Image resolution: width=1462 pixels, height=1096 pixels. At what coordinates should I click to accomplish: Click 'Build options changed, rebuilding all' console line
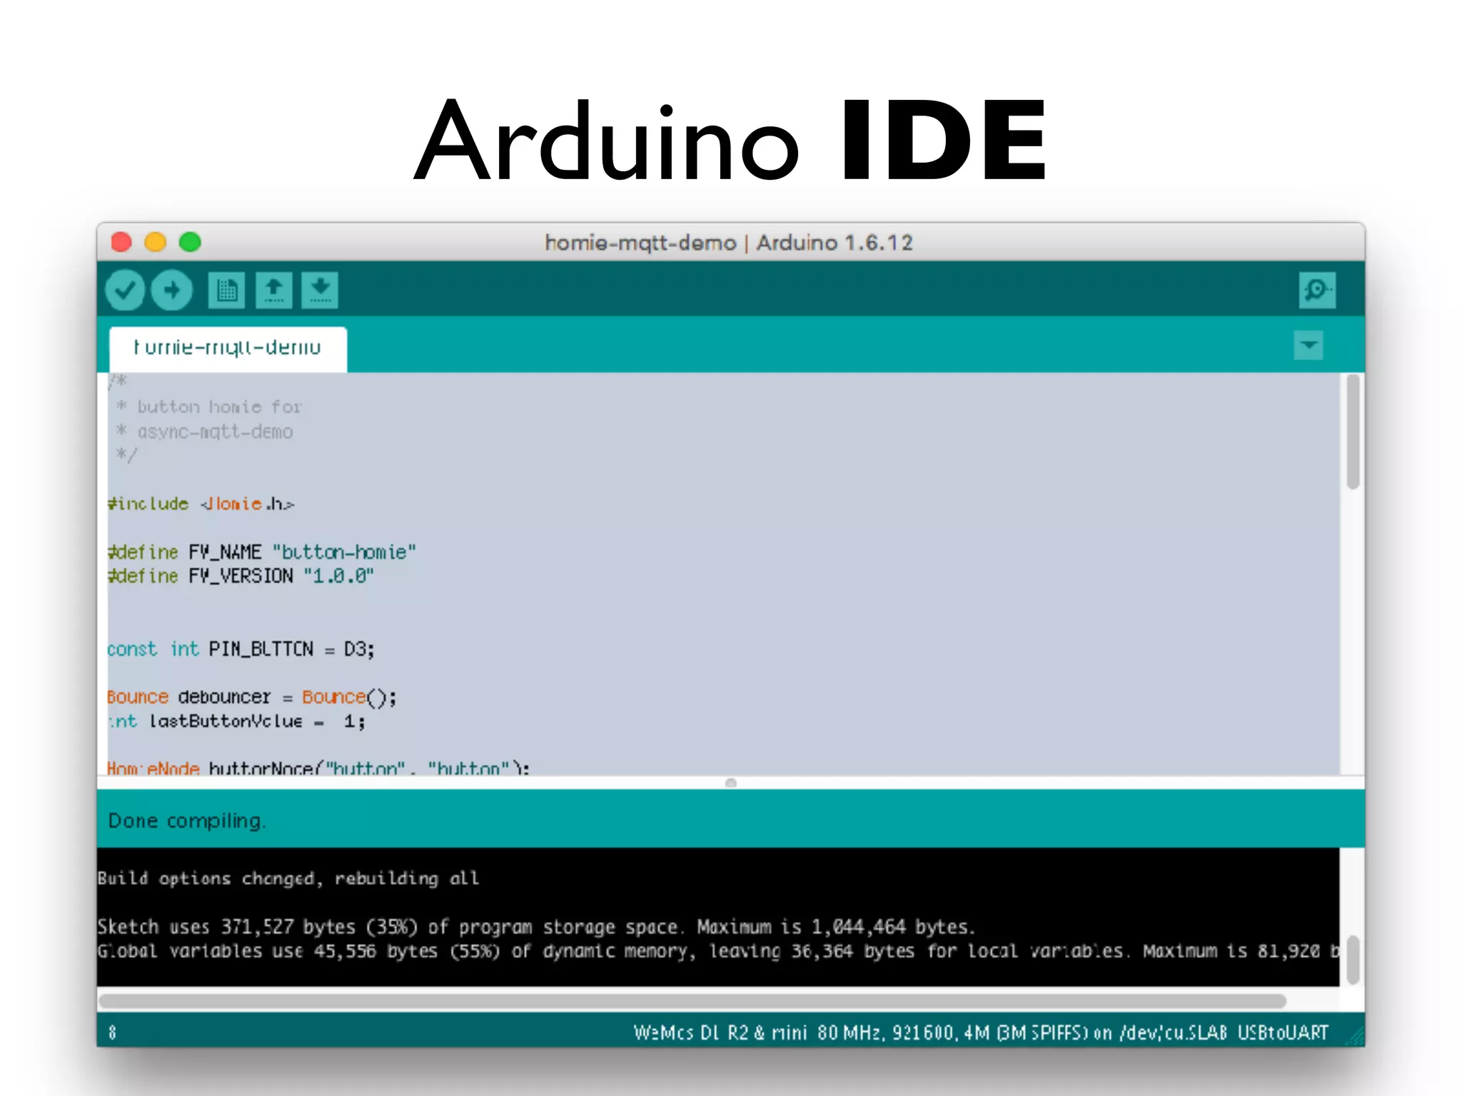[288, 878]
